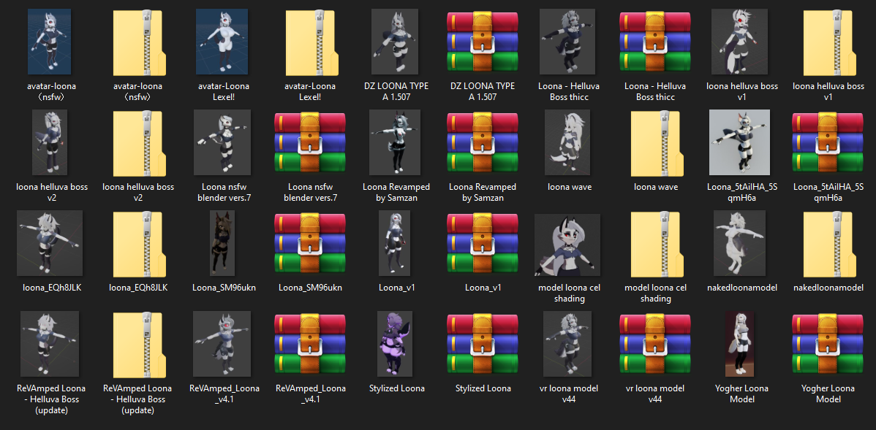This screenshot has height=430, width=876.
Task: Select the ReVAmped Loona - Helluva Boss (update) zip folder
Action: click(x=138, y=344)
